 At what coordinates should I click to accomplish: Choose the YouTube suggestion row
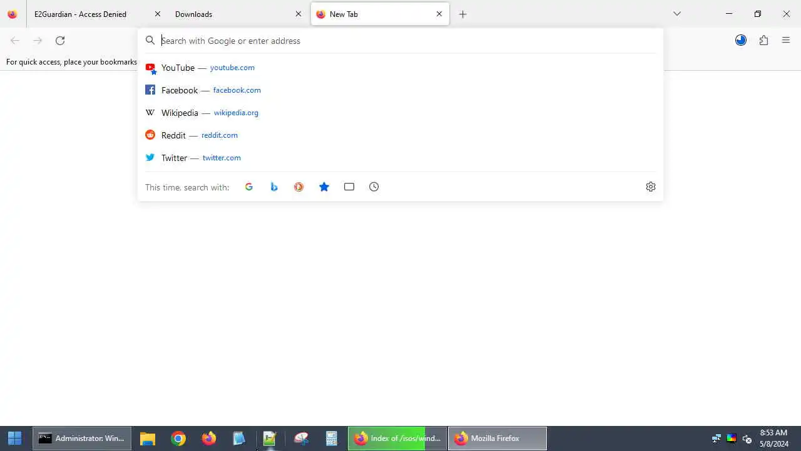(400, 68)
